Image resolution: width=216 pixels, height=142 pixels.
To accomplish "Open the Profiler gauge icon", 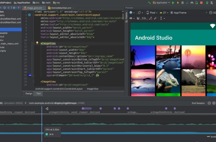I will 192,3.
